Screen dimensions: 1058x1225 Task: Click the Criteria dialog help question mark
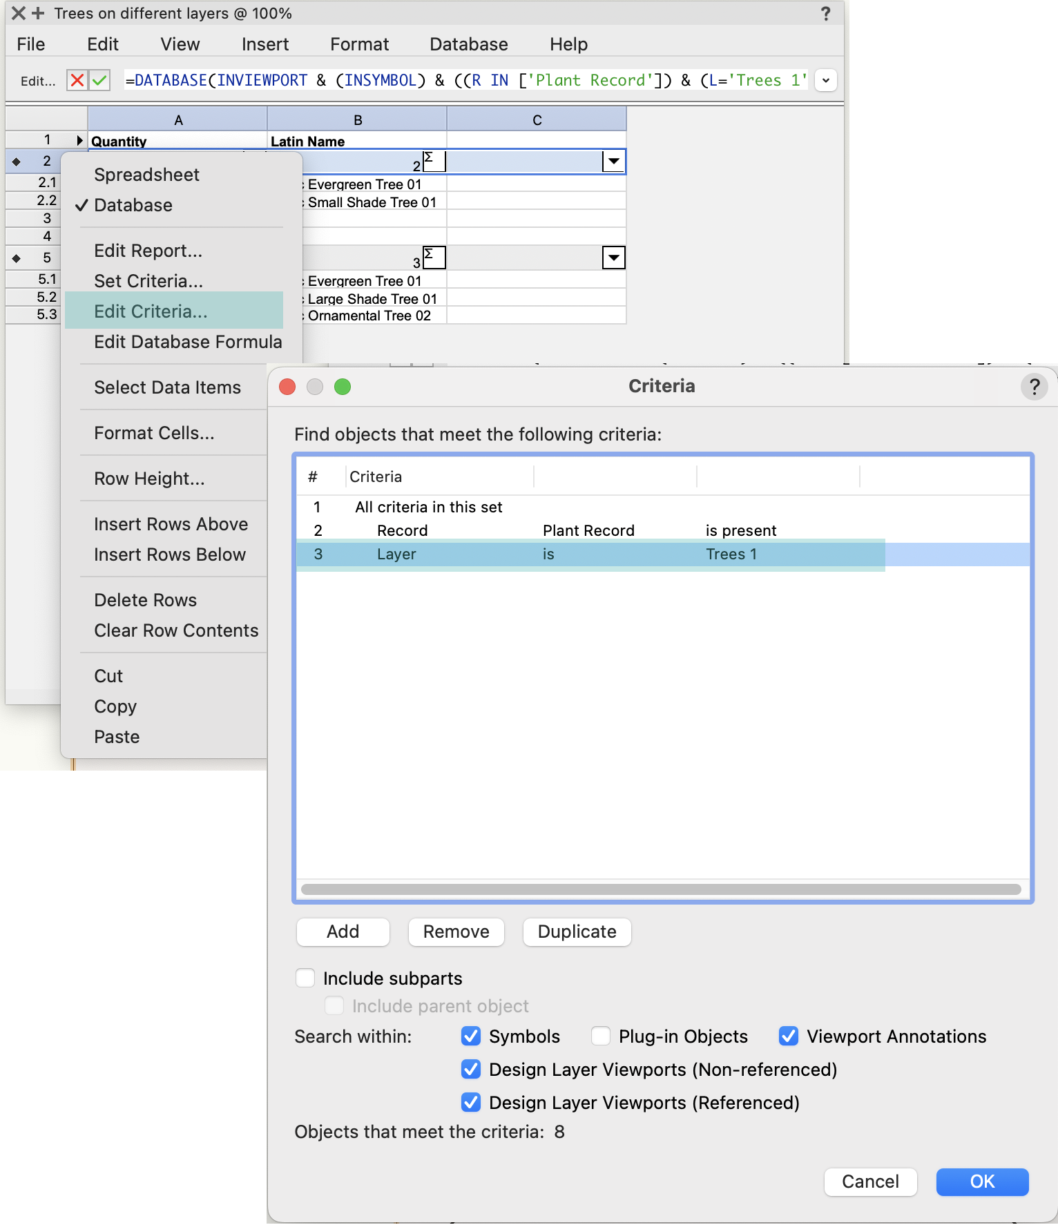(1034, 387)
